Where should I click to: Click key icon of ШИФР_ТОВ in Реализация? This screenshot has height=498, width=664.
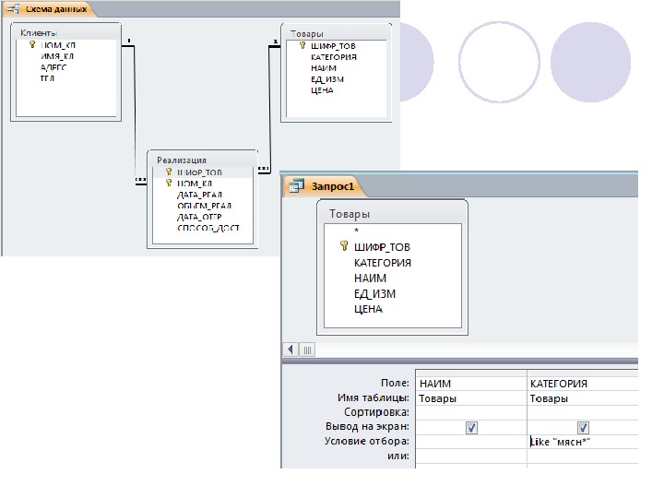(x=169, y=172)
